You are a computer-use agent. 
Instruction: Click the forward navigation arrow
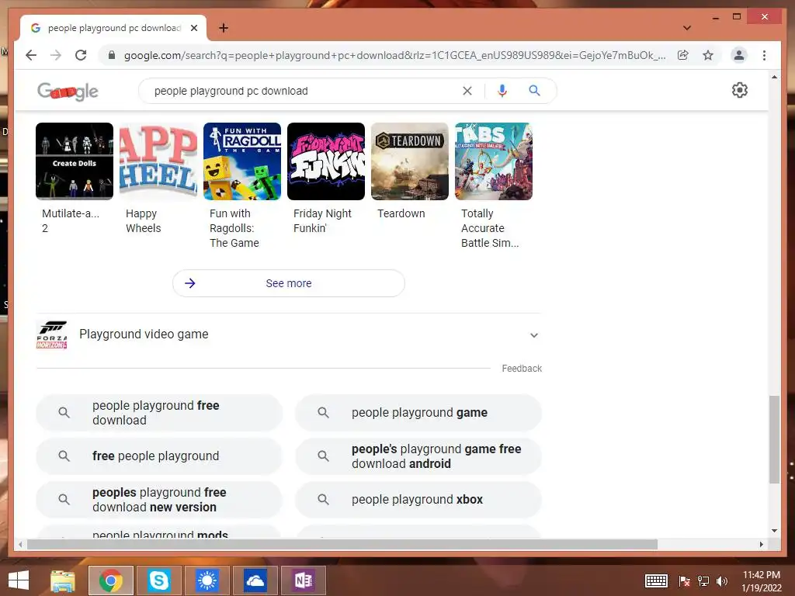[x=56, y=55]
